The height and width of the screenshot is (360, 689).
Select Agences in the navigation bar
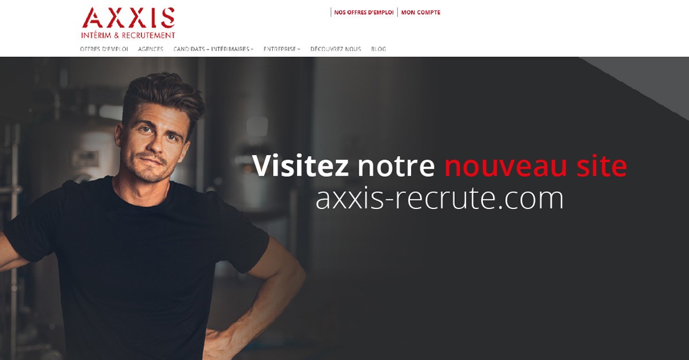tap(150, 49)
